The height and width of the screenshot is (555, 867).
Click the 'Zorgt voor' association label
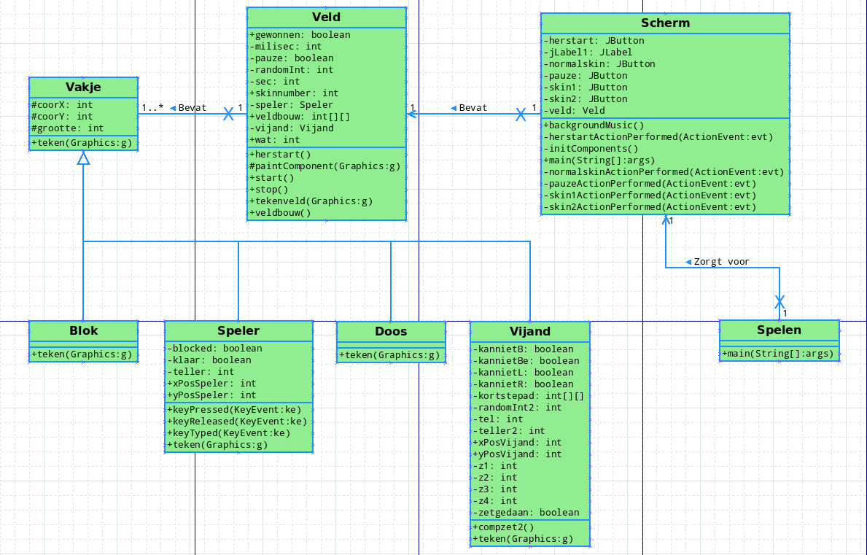click(721, 262)
